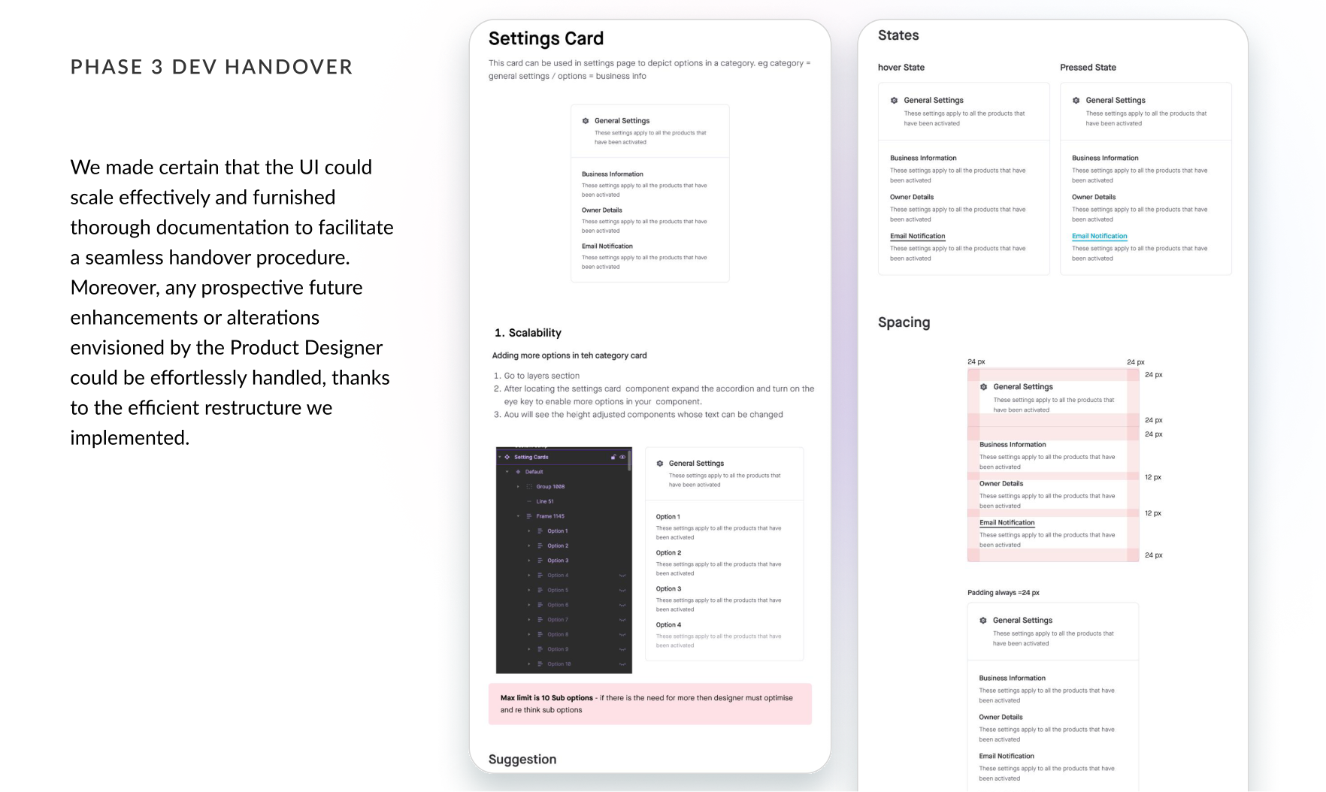This screenshot has height=792, width=1326.
Task: Click the 'Pressed State' label
Action: [1088, 68]
